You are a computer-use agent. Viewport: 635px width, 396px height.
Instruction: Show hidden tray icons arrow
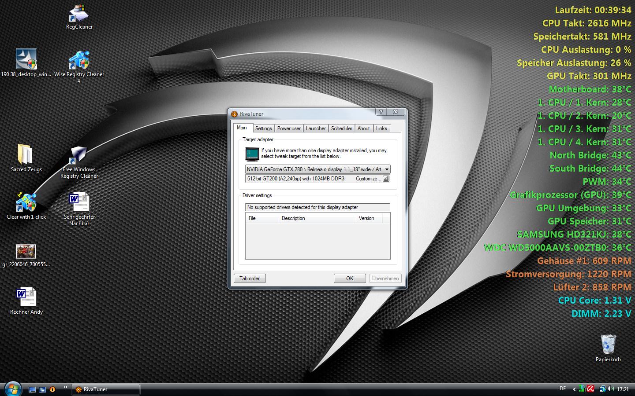(574, 389)
